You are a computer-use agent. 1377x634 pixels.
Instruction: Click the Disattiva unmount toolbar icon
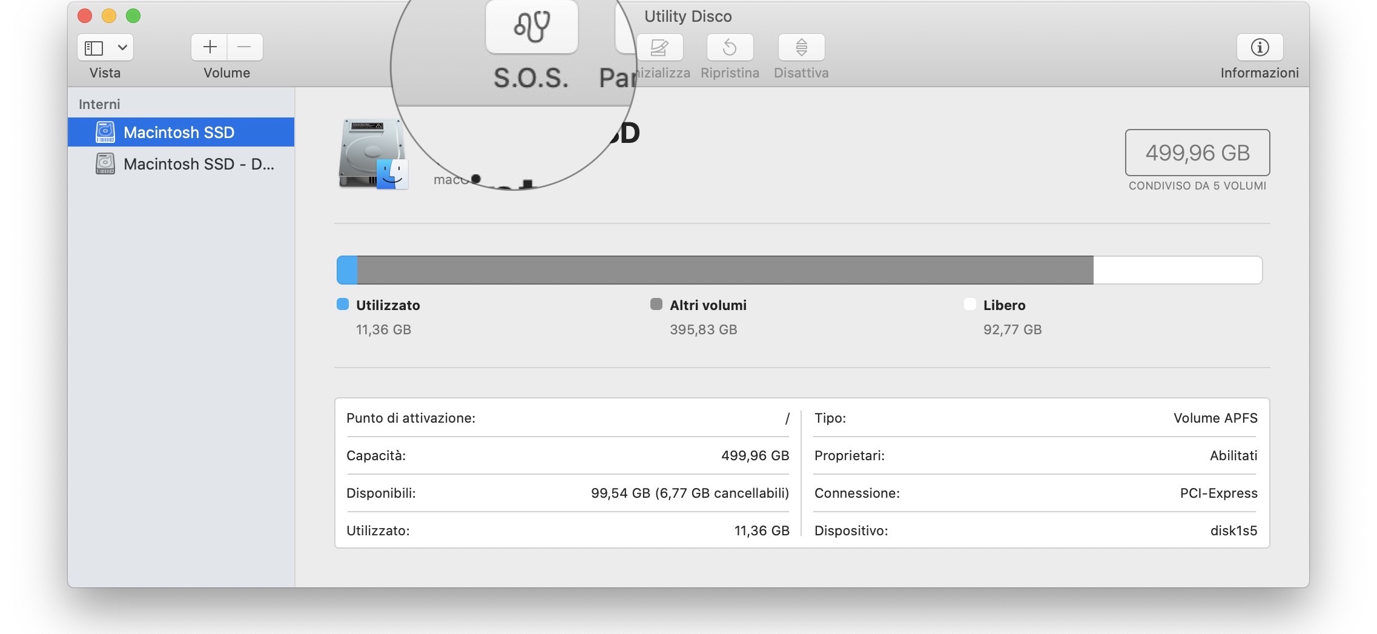pyautogui.click(x=801, y=47)
